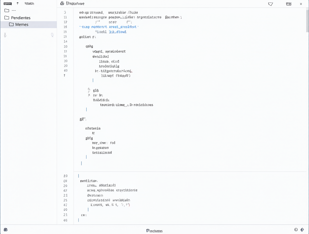The image size is (309, 234).
Task: Click the blue underlined link on line 19
Action: pos(118,32)
